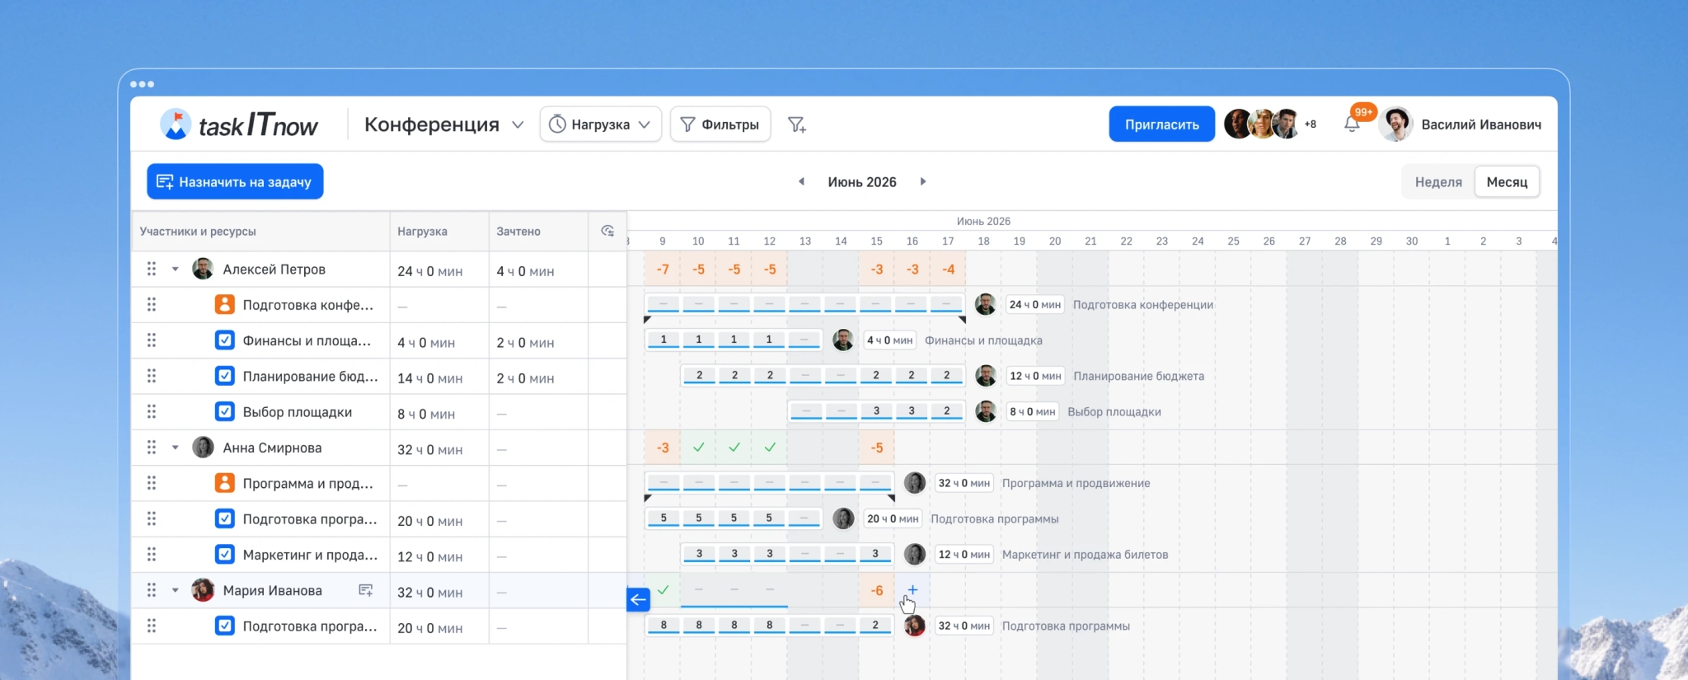Click Планирование бюджета bar on timeline
The image size is (1688, 680).
[x=823, y=376]
